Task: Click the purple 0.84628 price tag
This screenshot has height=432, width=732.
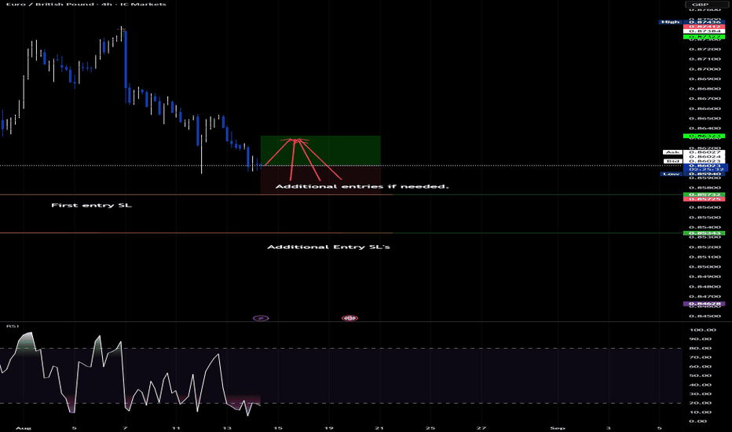Action: pos(704,303)
